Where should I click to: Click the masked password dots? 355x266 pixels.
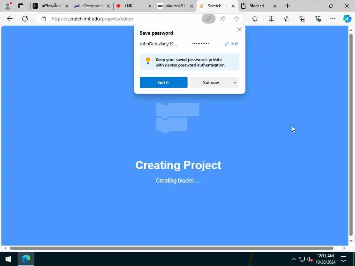(200, 44)
